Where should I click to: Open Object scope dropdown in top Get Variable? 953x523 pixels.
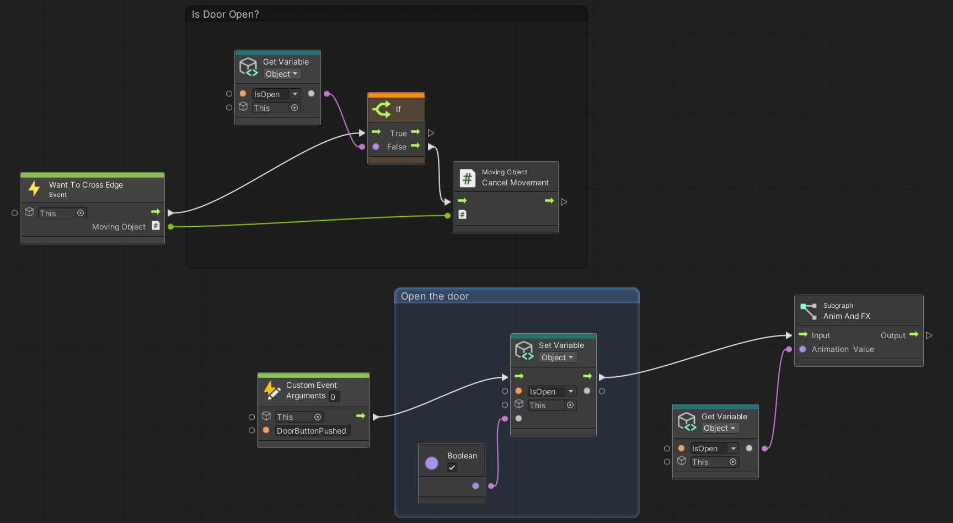pos(282,74)
